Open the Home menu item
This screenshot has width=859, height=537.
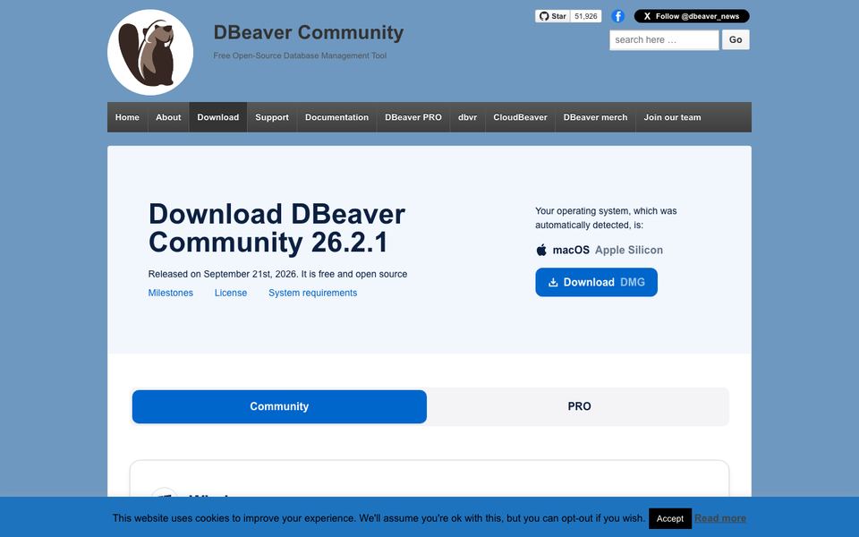click(x=127, y=117)
